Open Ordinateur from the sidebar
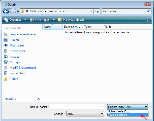This screenshot has width=154, height=121. 17,45
